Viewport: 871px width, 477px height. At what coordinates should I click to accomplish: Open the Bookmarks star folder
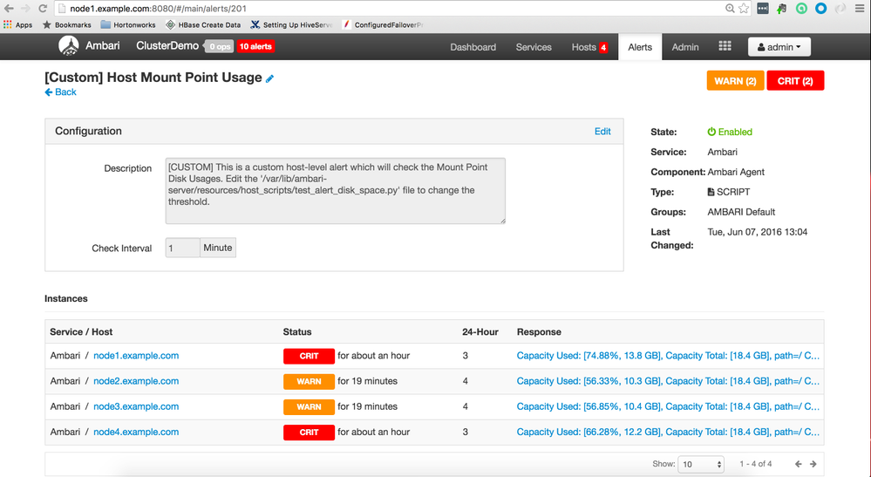(66, 25)
